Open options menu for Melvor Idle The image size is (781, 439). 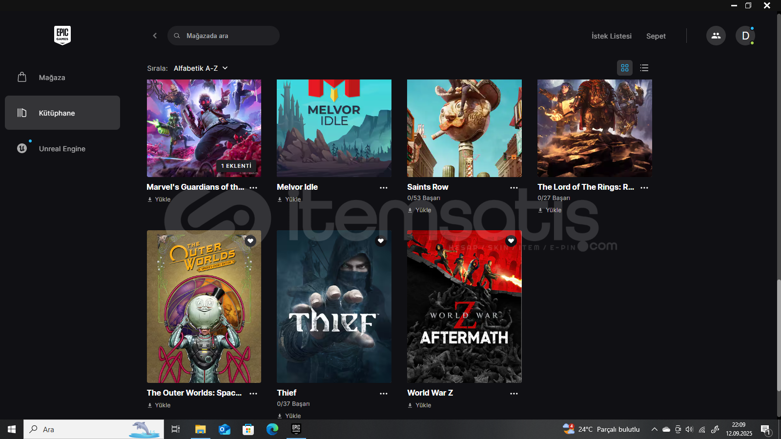384,187
